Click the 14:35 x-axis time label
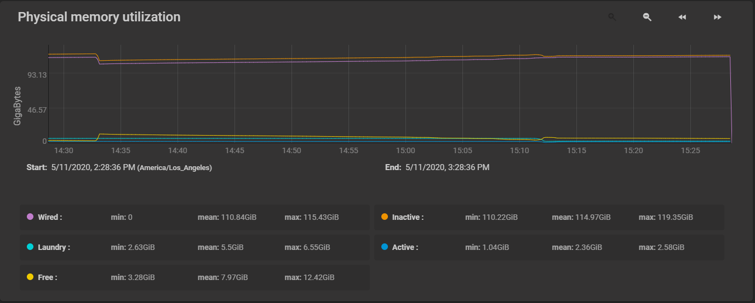 pos(121,150)
